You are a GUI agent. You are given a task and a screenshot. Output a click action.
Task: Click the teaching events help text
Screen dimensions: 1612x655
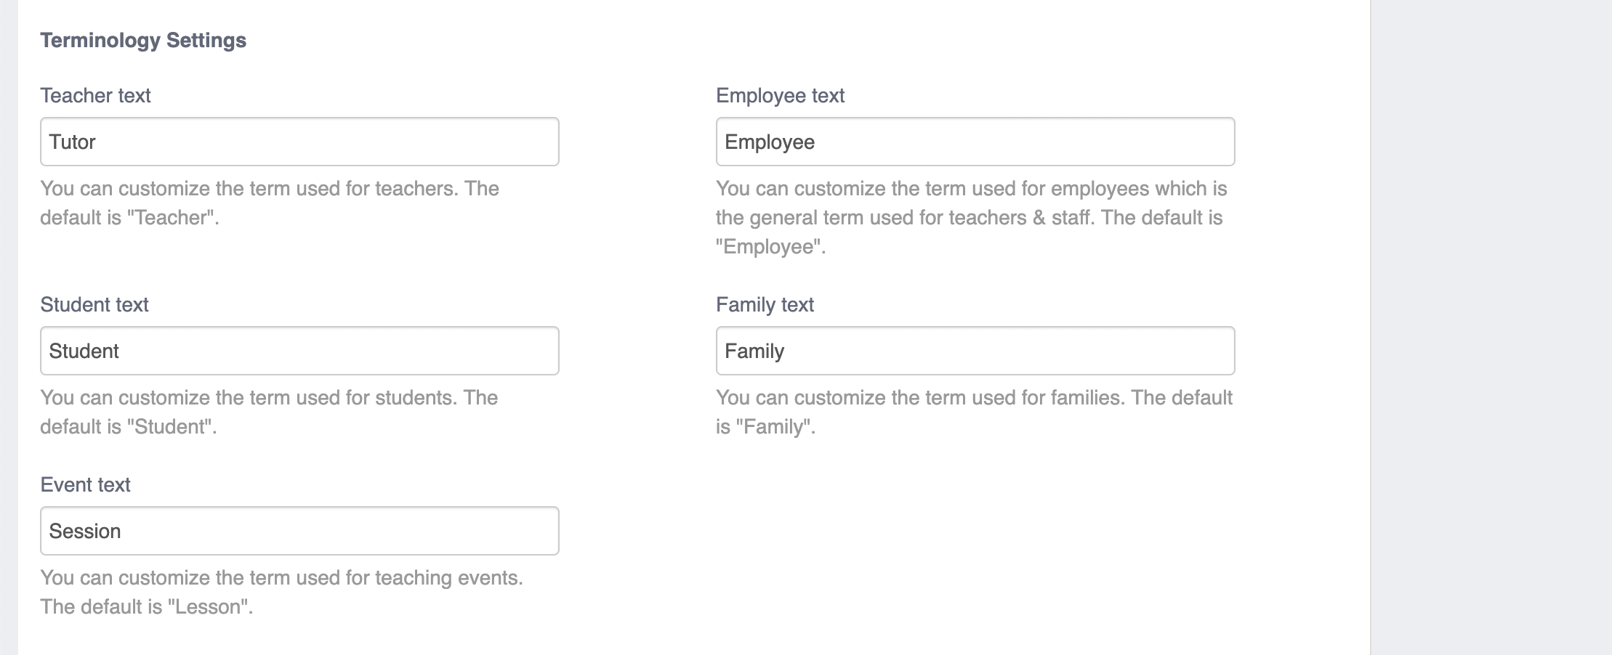click(282, 591)
